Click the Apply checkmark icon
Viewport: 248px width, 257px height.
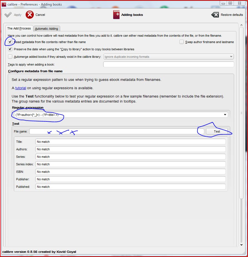(x=8, y=15)
